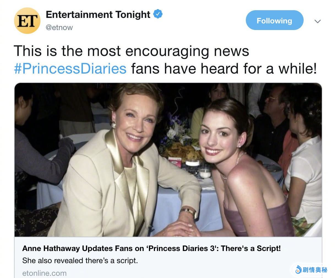Visit the etonline.com source link
This screenshot has width=335, height=278.
(44, 273)
